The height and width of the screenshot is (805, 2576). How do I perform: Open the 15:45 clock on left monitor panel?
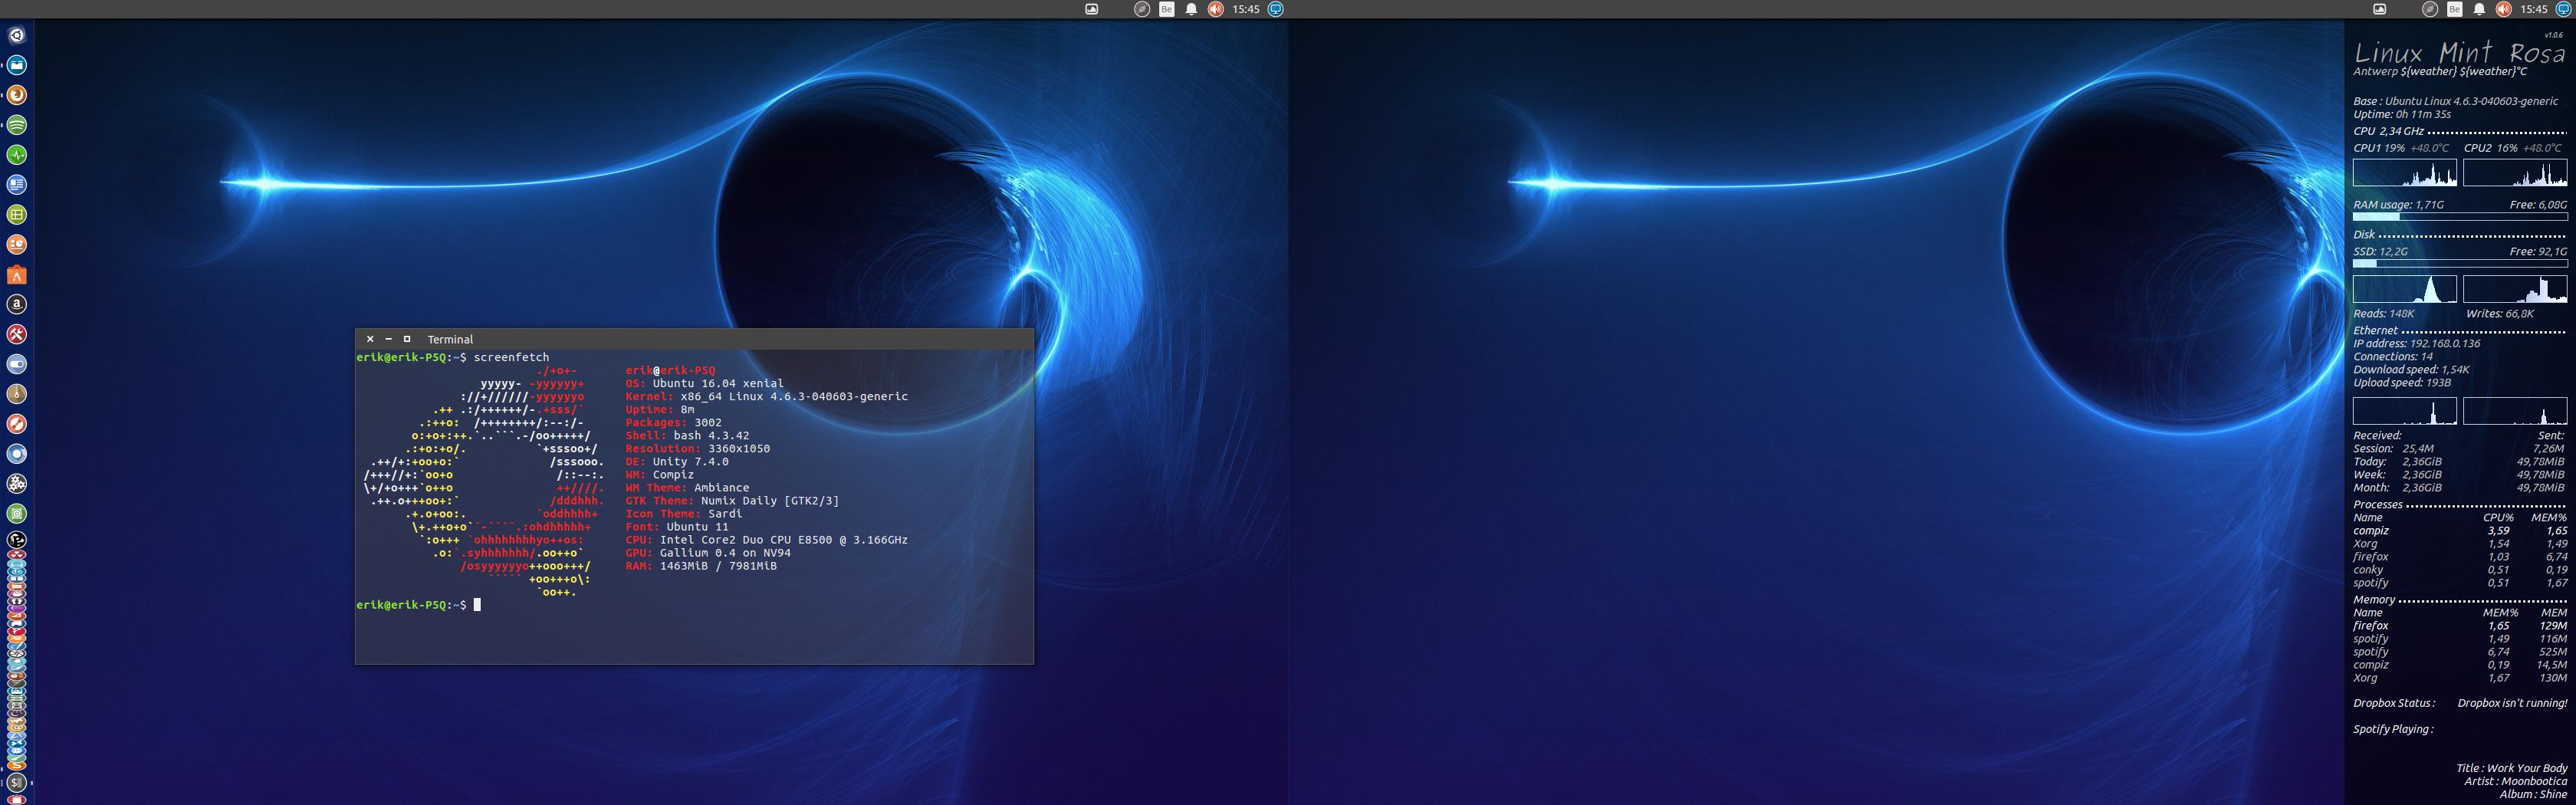[1246, 9]
